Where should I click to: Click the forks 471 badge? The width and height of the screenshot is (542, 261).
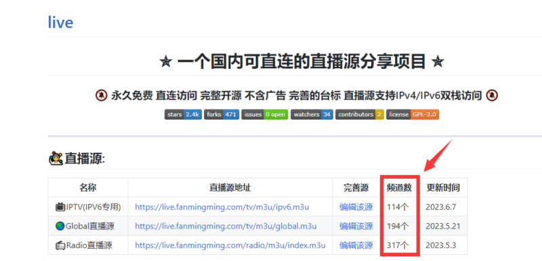tap(222, 114)
